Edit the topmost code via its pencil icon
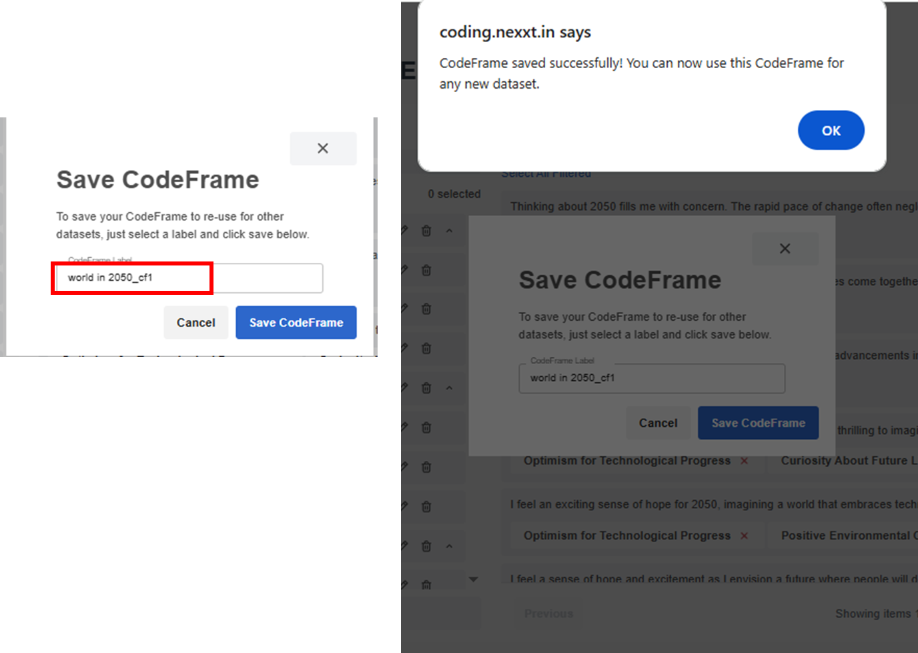918x653 pixels. point(404,230)
